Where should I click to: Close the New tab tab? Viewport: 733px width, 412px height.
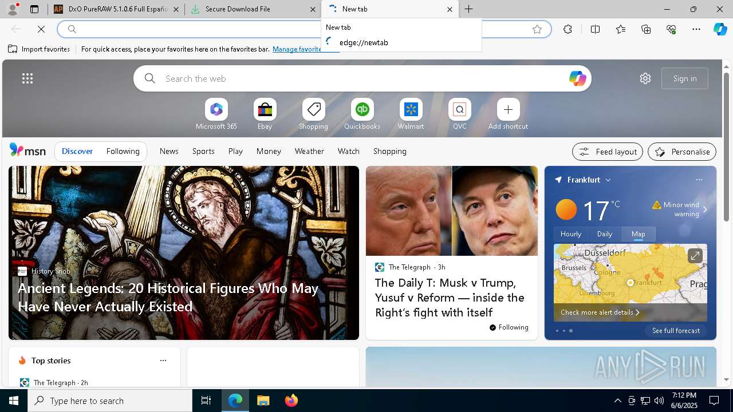pyautogui.click(x=450, y=9)
